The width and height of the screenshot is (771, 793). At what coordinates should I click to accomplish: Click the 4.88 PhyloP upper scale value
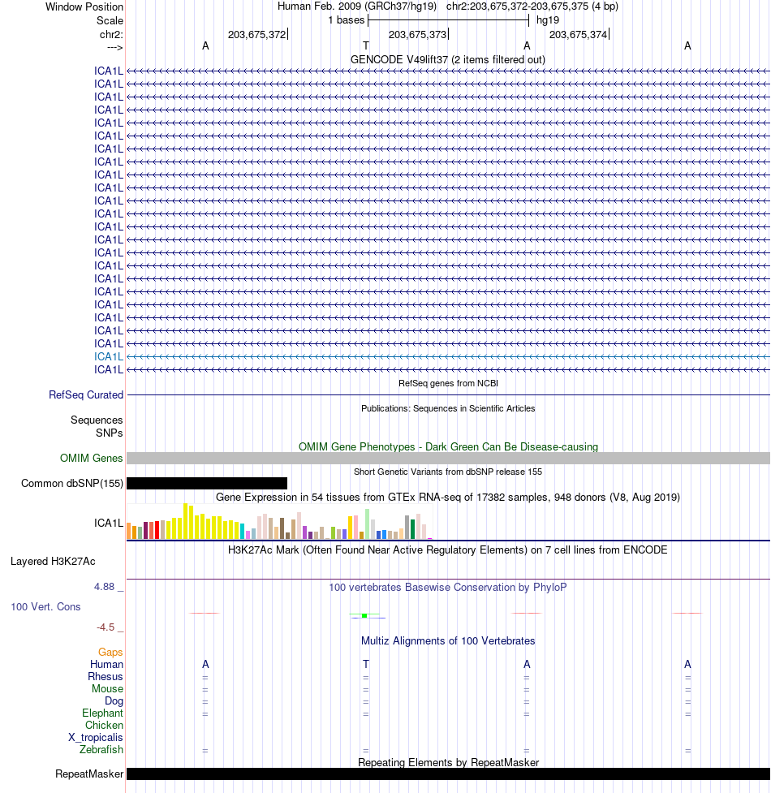pos(104,587)
